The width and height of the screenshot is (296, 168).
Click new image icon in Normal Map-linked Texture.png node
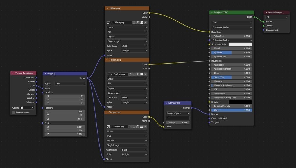(x=138, y=127)
